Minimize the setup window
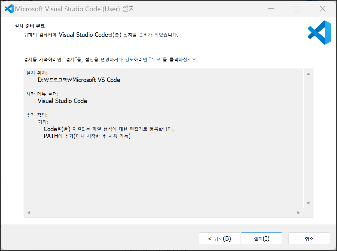 (271, 9)
